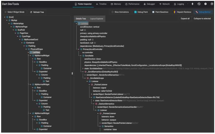Switch to the Timeline tab
The width and height of the screenshot is (215, 134).
click(101, 4)
